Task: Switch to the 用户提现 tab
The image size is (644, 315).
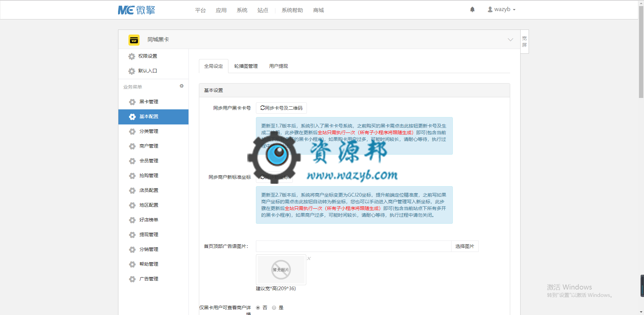Action: tap(278, 66)
